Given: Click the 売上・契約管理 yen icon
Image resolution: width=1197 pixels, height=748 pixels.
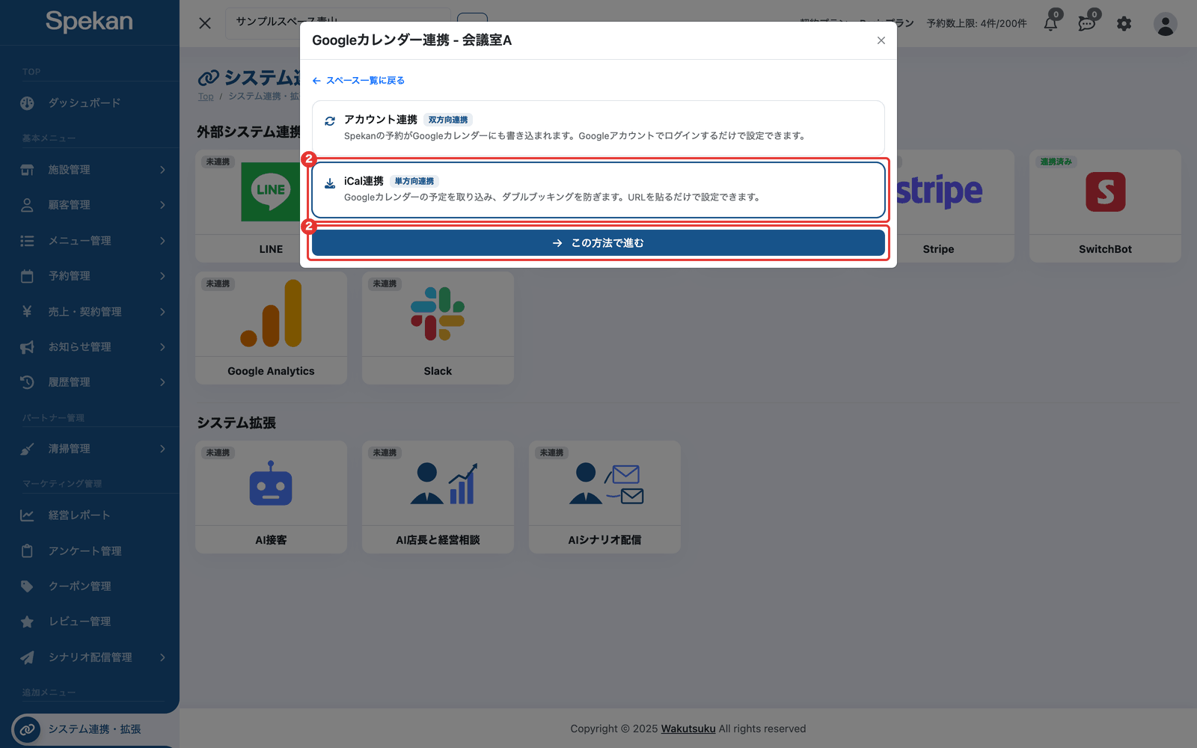Looking at the screenshot, I should tap(27, 312).
